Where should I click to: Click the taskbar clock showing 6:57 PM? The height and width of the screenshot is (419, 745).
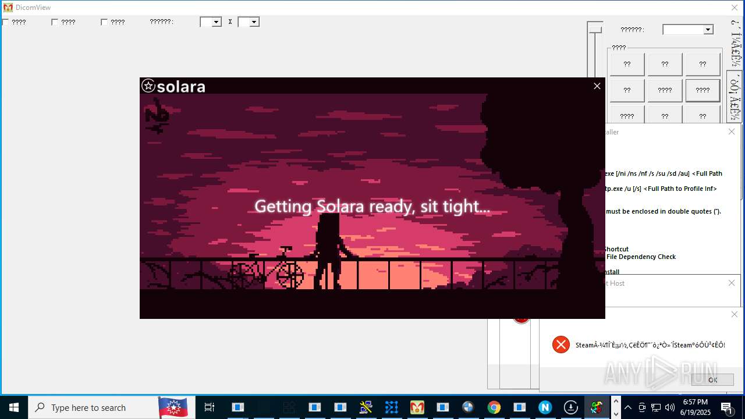click(695, 407)
